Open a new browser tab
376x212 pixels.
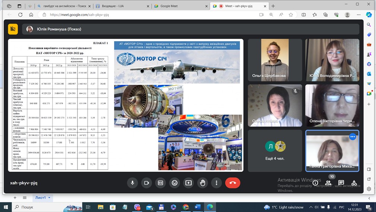click(273, 6)
